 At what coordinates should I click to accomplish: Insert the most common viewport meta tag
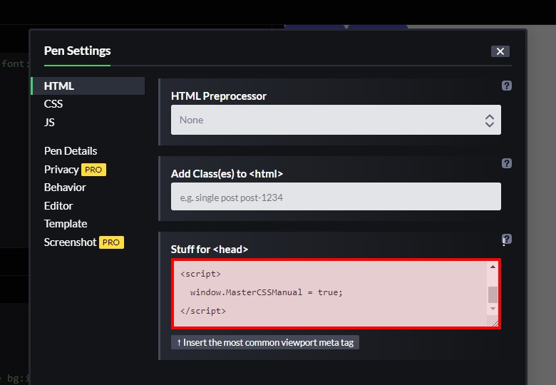tap(265, 342)
